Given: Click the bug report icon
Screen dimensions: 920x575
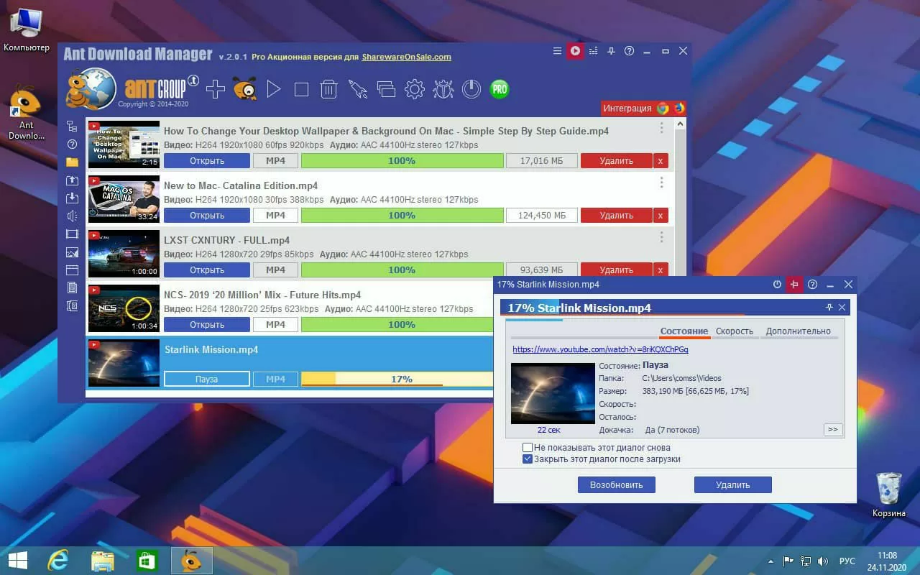Looking at the screenshot, I should (443, 89).
